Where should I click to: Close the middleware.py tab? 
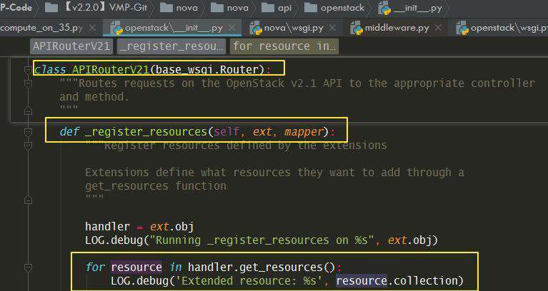pos(438,29)
